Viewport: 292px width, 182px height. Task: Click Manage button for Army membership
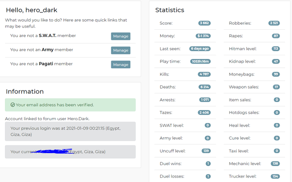(x=120, y=50)
